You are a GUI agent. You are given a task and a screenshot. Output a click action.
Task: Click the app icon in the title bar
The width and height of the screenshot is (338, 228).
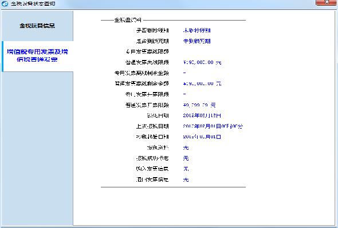point(5,3)
